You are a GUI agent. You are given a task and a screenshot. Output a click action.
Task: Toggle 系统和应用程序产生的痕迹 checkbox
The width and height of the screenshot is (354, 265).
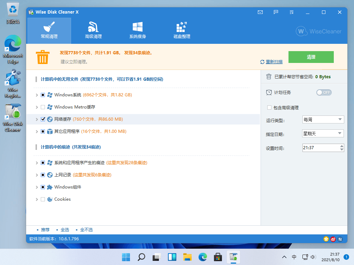tap(43, 163)
